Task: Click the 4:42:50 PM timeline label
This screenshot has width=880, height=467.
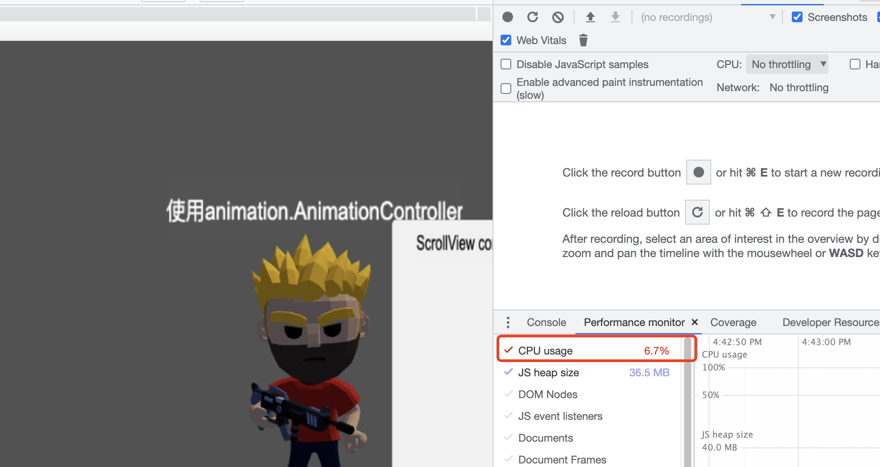Action: point(737,342)
